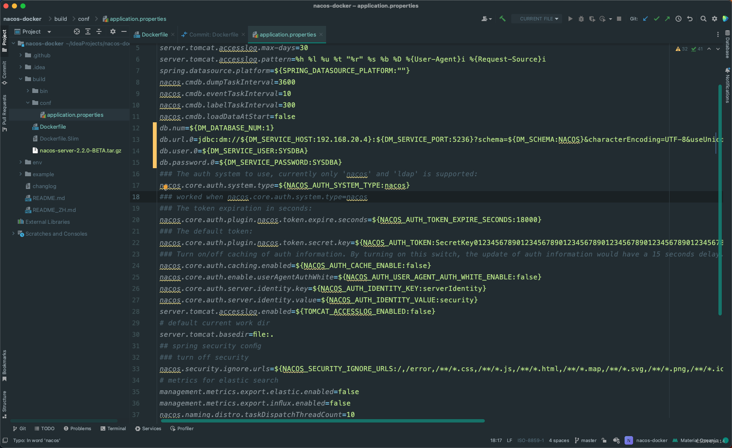
Task: Change file encoding ISO-8859-1
Action: [x=530, y=440]
